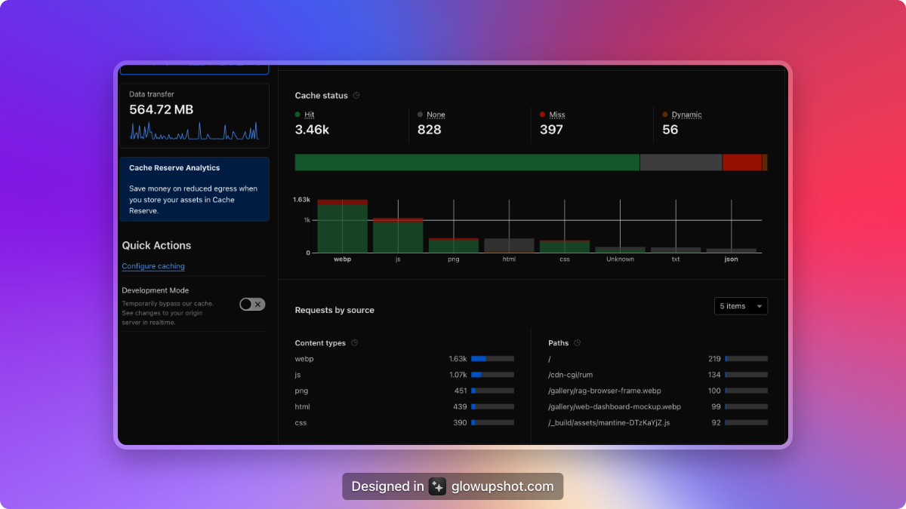Click the clock icon beside Content types
Viewport: 906px width, 509px height.
[x=355, y=343]
